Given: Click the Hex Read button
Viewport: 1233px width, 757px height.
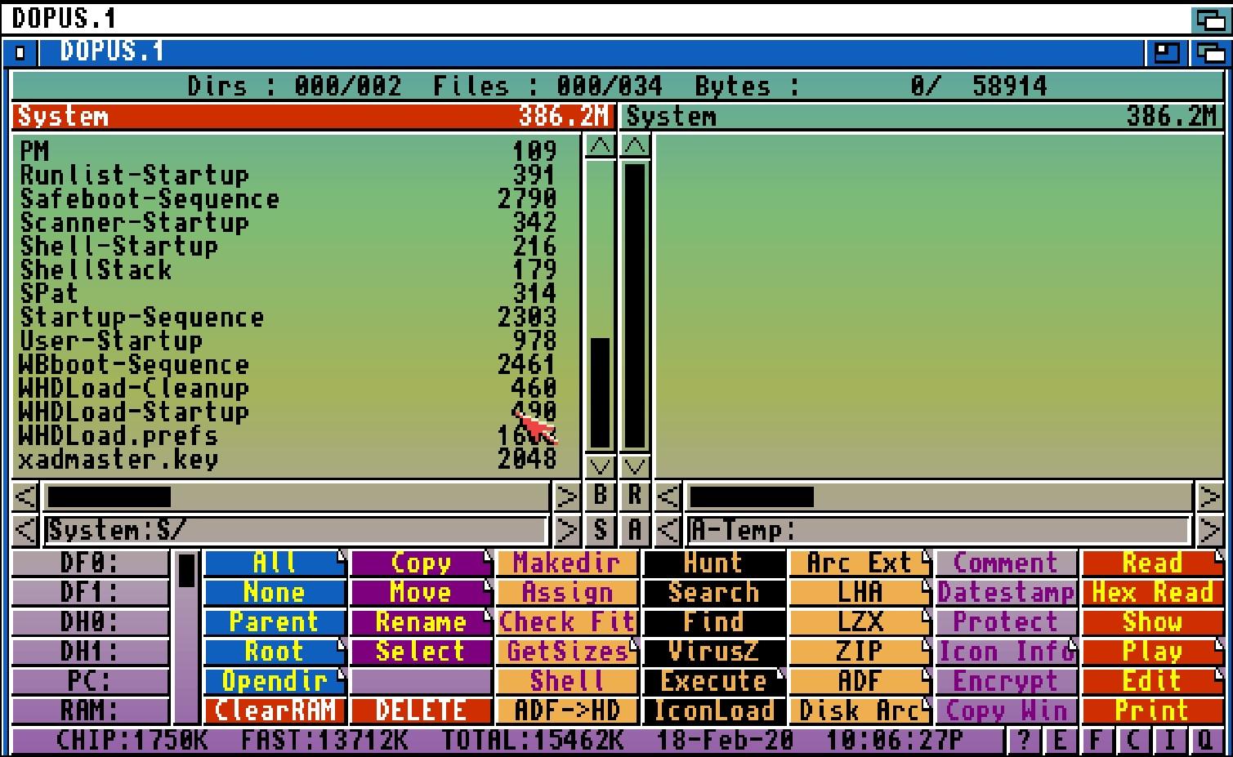Looking at the screenshot, I should coord(1153,592).
